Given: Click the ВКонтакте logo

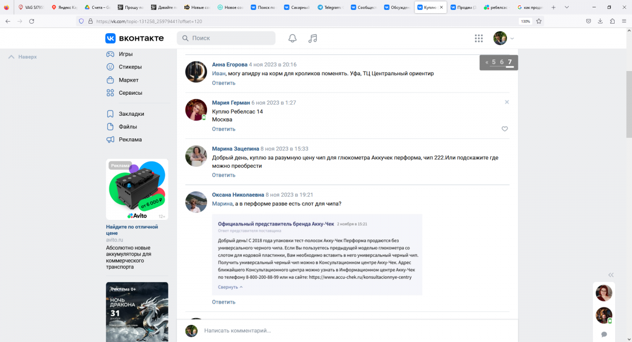Looking at the screenshot, I should (135, 38).
